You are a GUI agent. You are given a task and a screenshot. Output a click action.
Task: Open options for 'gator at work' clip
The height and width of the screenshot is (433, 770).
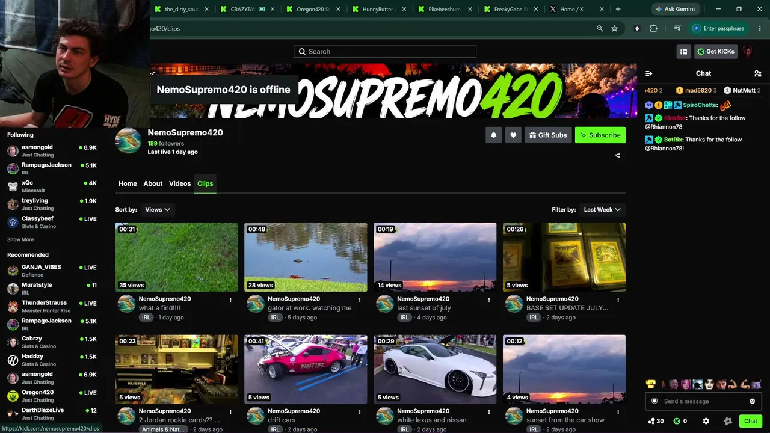360,299
